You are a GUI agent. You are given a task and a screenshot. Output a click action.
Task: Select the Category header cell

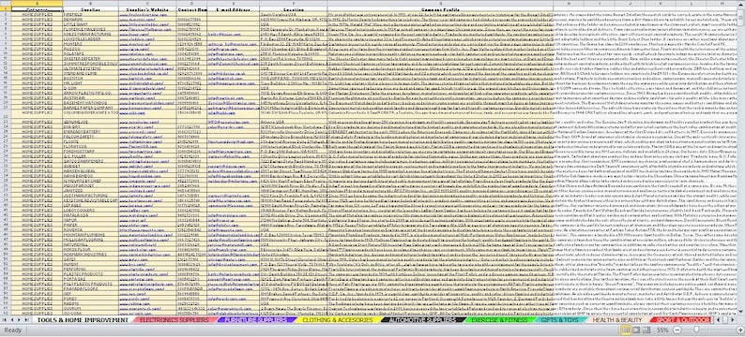[37, 9]
